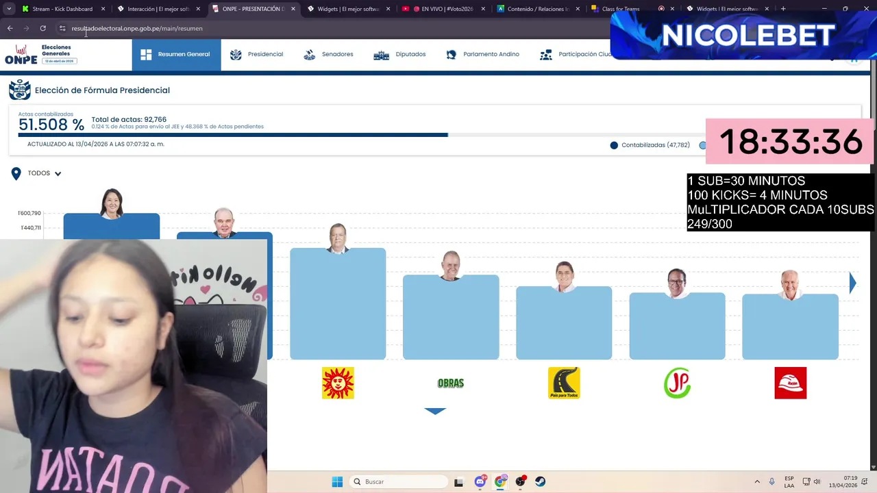Go to the Senadores section
Viewport: 877px width, 493px height.
pyautogui.click(x=328, y=55)
